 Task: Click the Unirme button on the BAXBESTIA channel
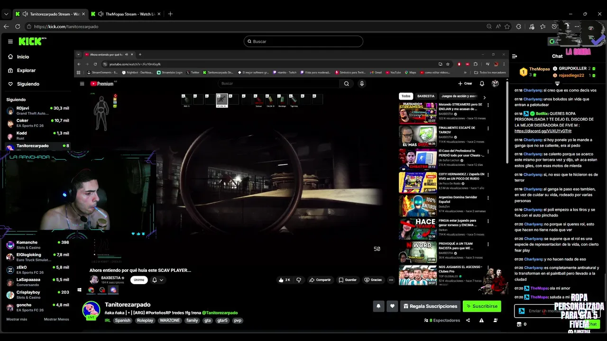pos(139,280)
